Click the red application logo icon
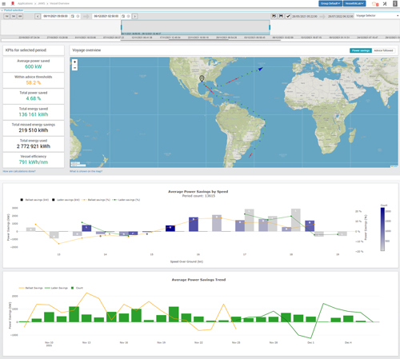This screenshot has height=359, width=400. (12, 3)
